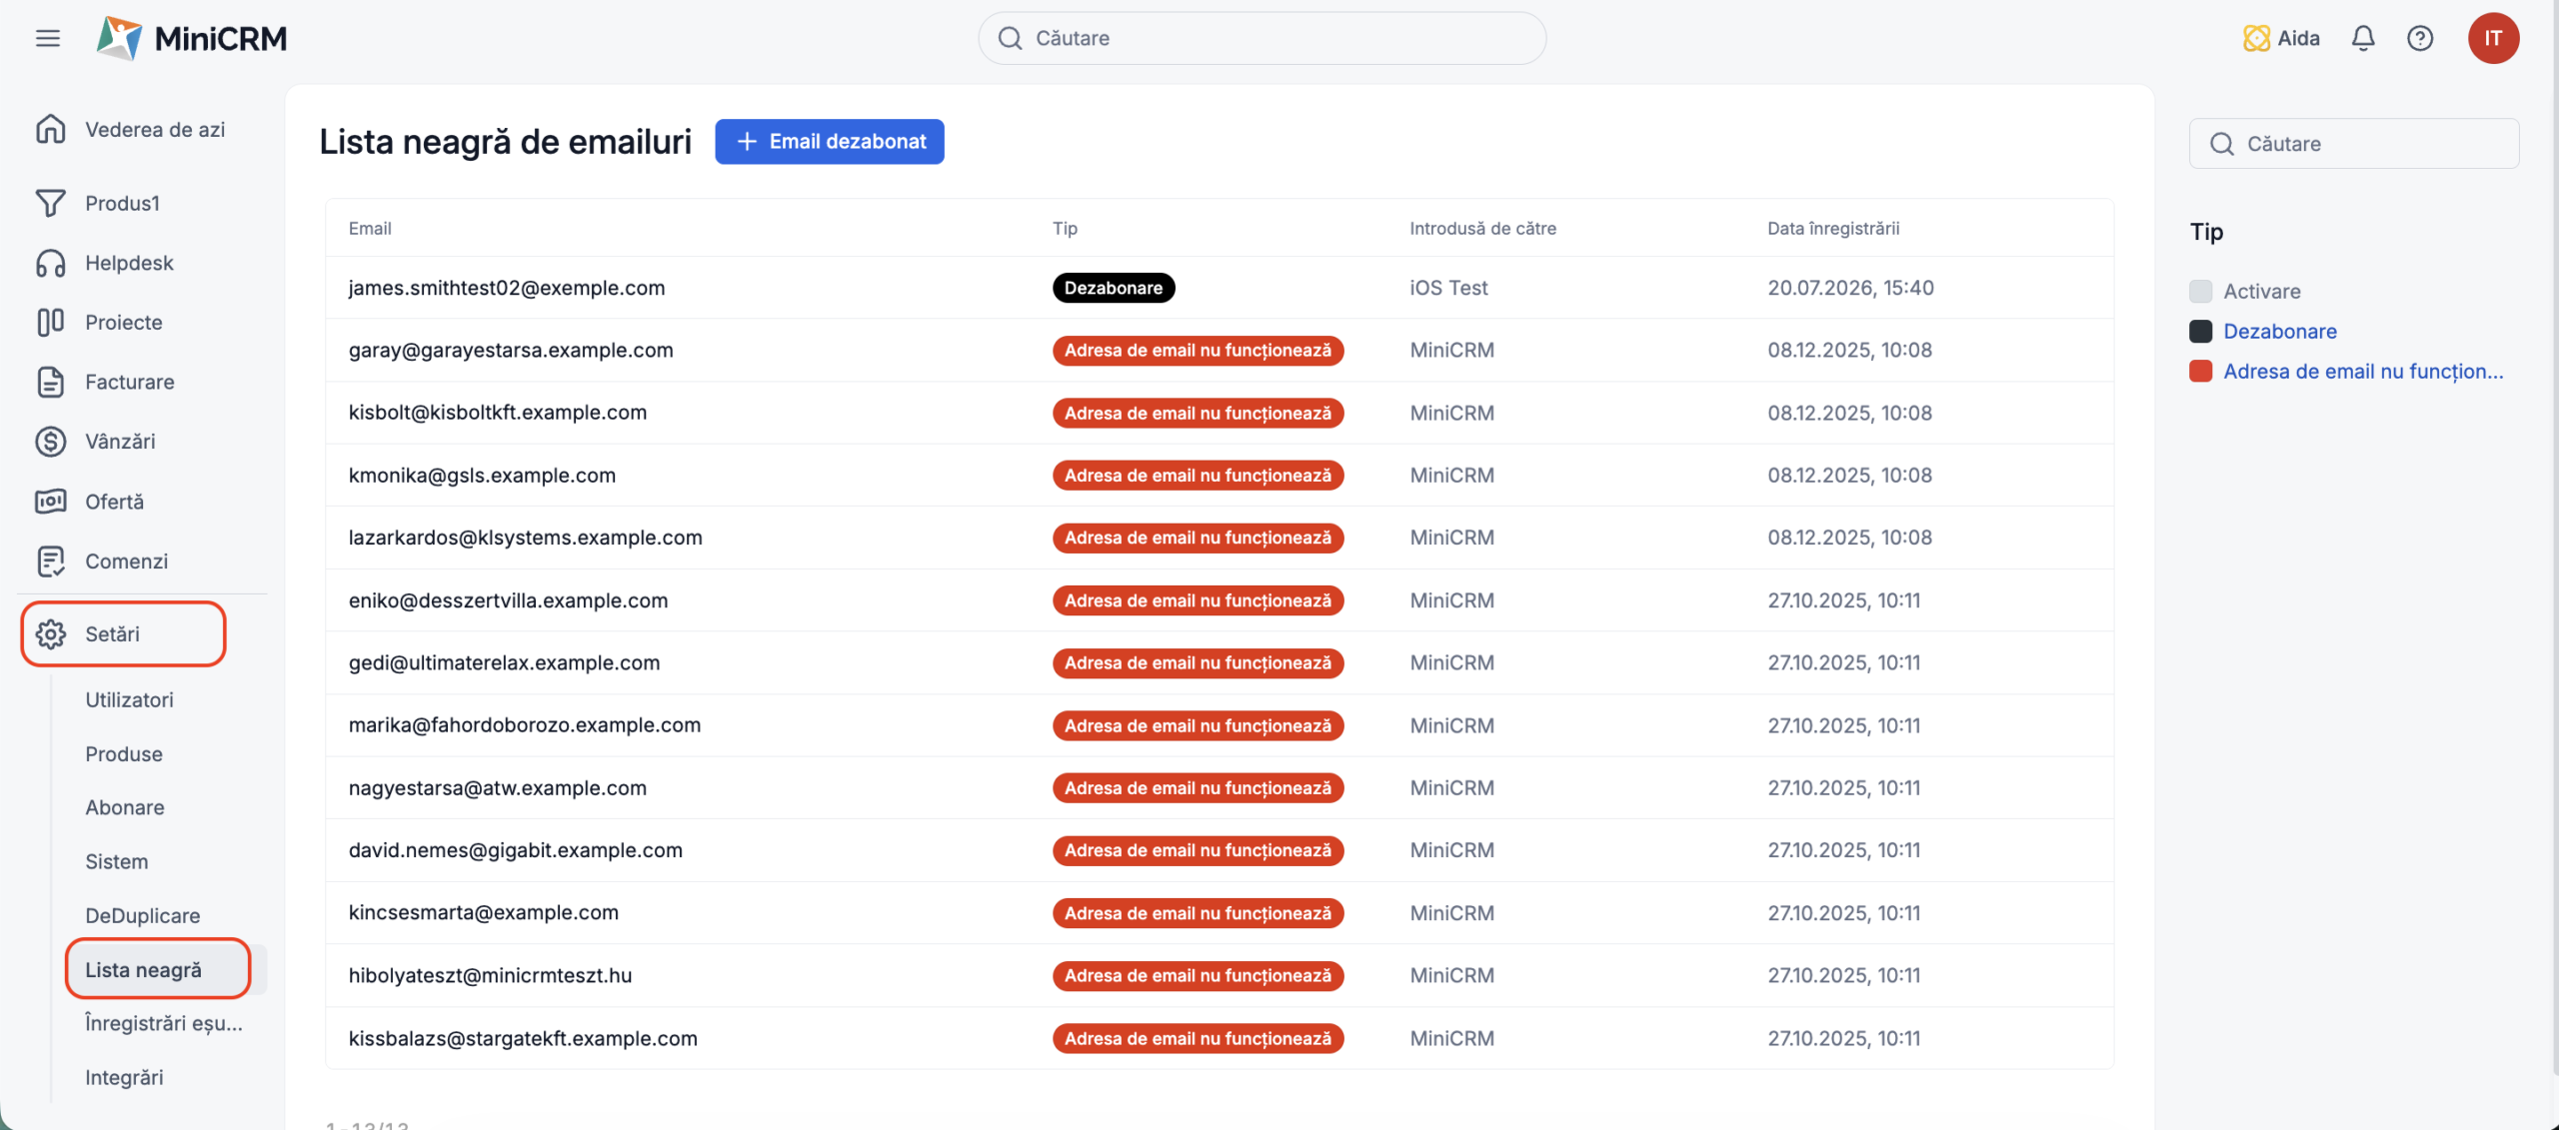Viewport: 2559px width, 1130px height.
Task: Open Abonare settings submenu item
Action: point(125,807)
